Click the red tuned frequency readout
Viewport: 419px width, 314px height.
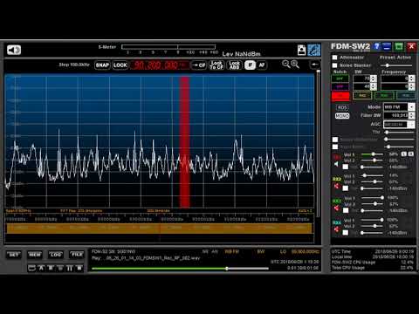160,65
